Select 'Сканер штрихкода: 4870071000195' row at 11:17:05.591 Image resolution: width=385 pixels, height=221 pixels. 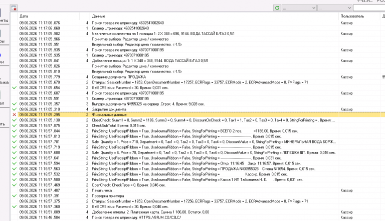tap(120, 98)
